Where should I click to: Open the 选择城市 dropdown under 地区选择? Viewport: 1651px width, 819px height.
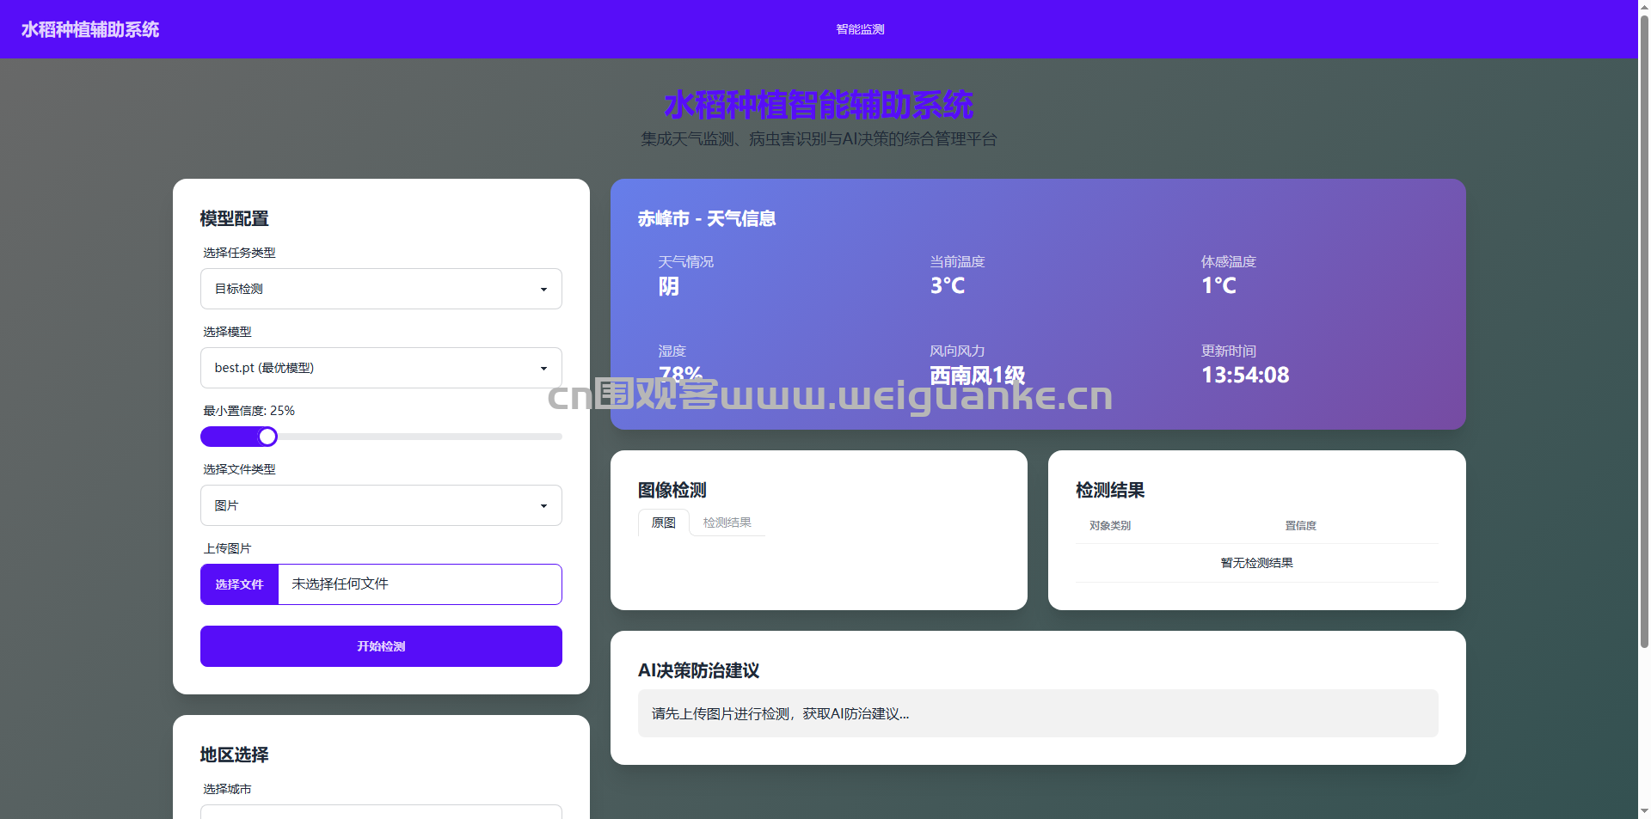tap(381, 811)
